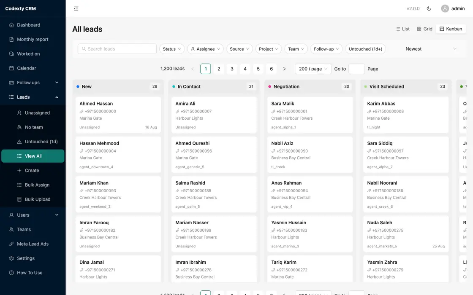Go to page 6

[x=271, y=69]
